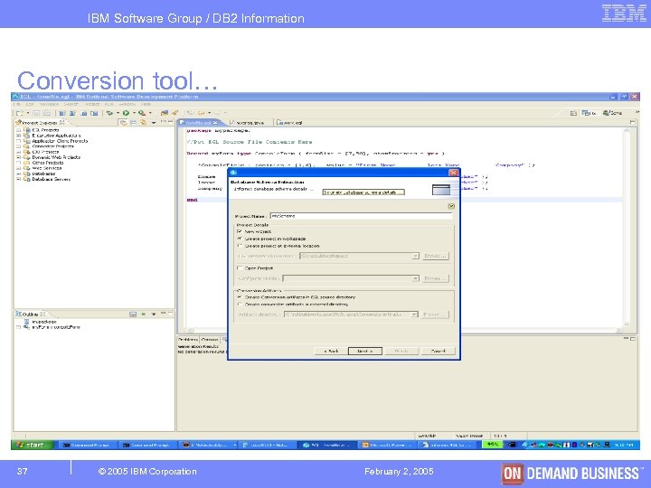Image resolution: width=651 pixels, height=488 pixels.
Task: Select Create project in workspace radio
Action: tap(240, 239)
